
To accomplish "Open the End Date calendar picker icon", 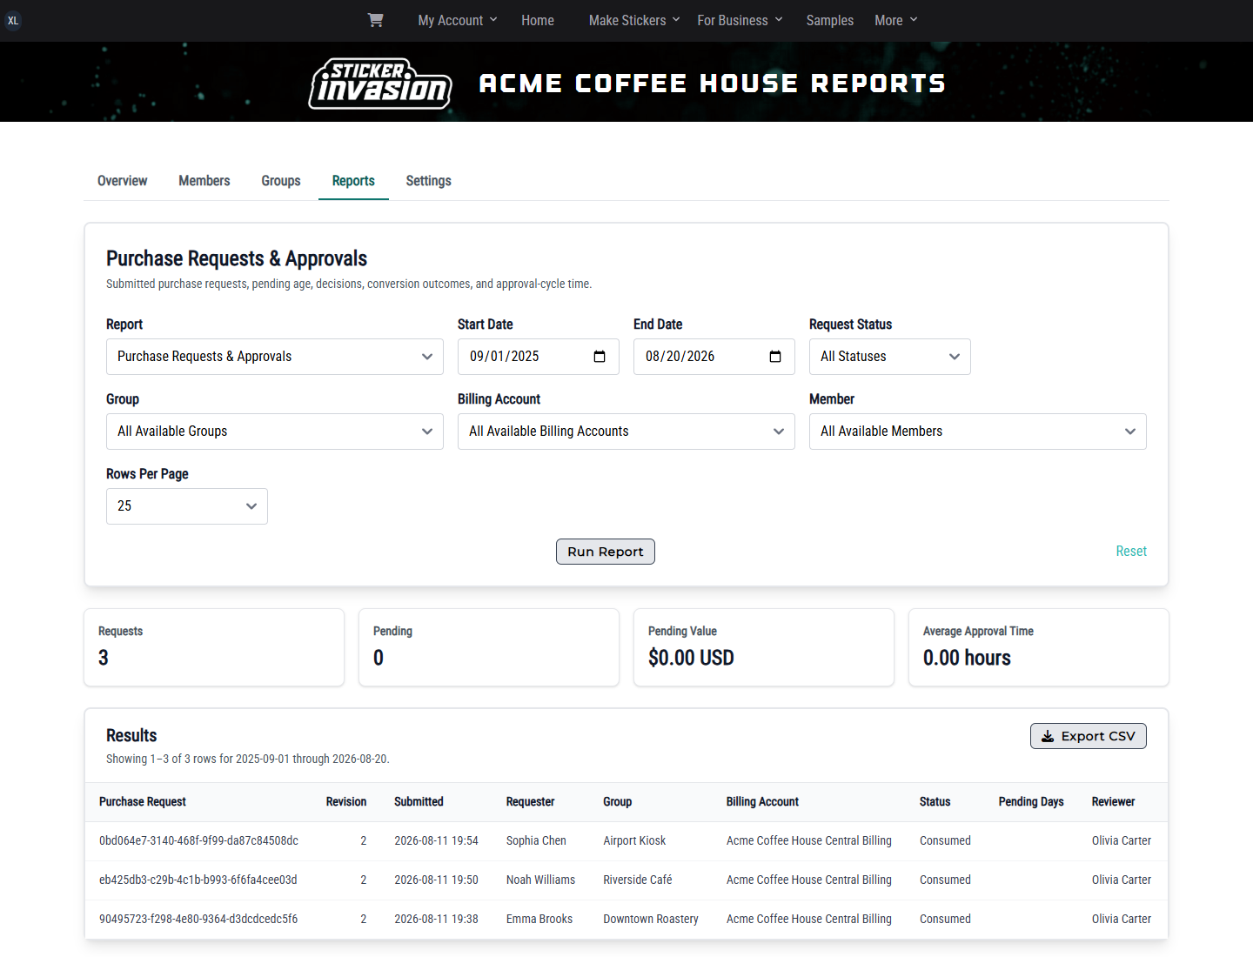I will coord(775,357).
